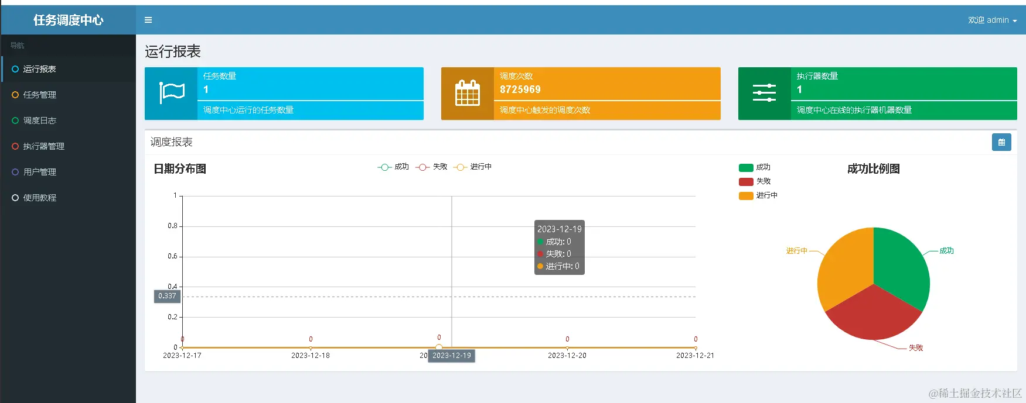Viewport: 1026px width, 403px height.
Task: Click the white circle icon beside 使用教程
Action: (15, 198)
